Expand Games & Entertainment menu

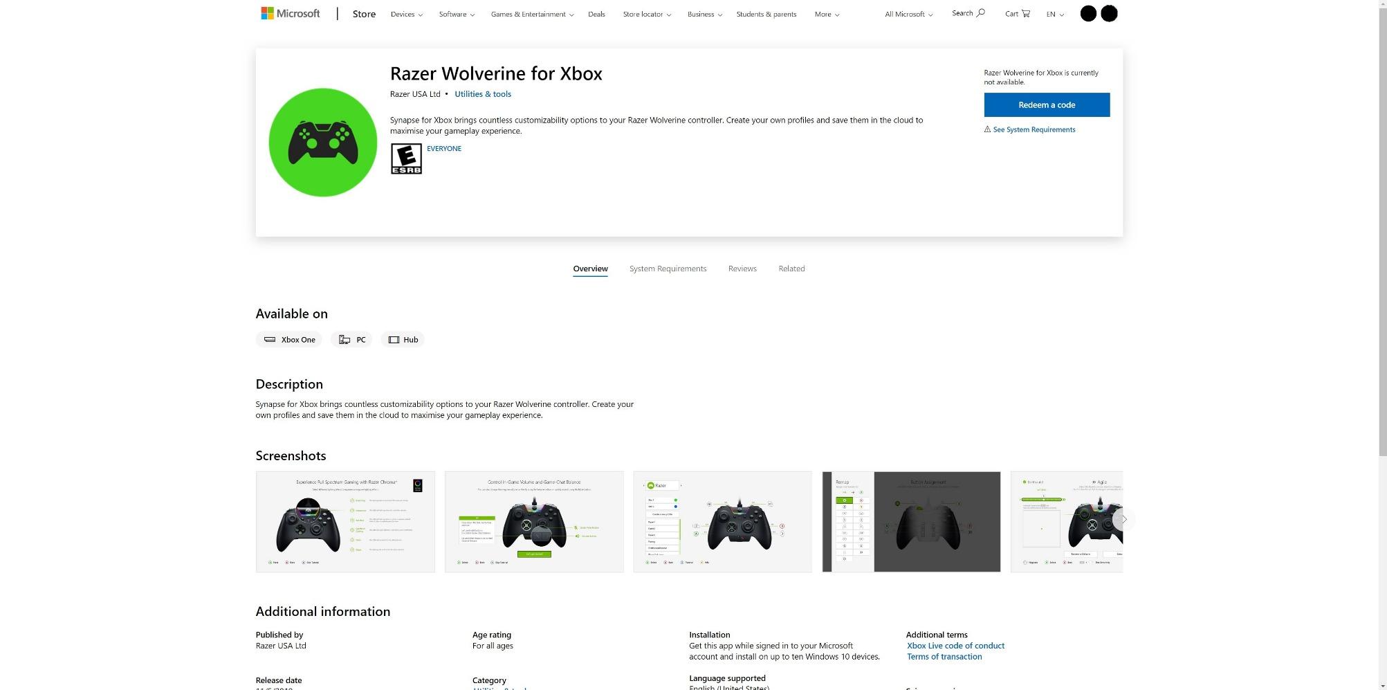tap(532, 14)
